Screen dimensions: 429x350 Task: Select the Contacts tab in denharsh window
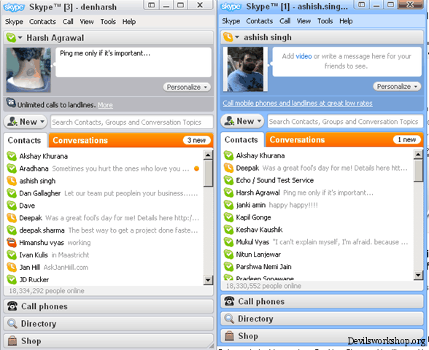24,140
